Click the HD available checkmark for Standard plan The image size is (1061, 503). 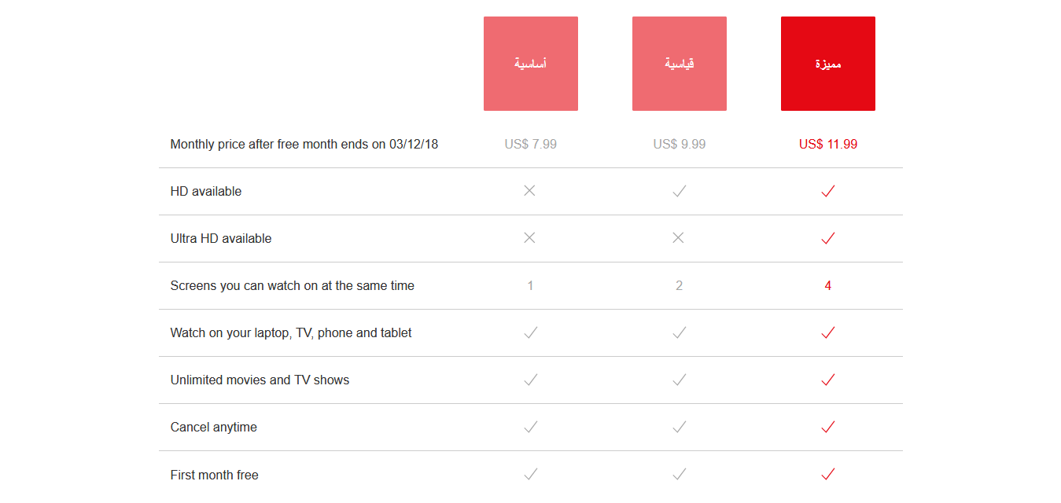tap(679, 191)
